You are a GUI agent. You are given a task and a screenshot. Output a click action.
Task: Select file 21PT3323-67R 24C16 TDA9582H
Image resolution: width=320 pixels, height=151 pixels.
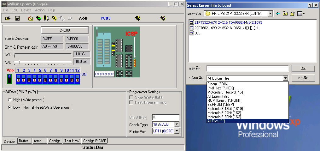(228, 22)
